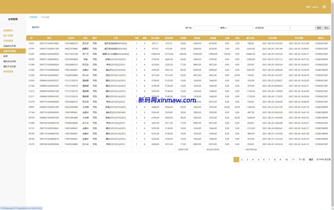
Task: Click the 刷新 refresh icon
Action: pyautogui.click(x=33, y=27)
